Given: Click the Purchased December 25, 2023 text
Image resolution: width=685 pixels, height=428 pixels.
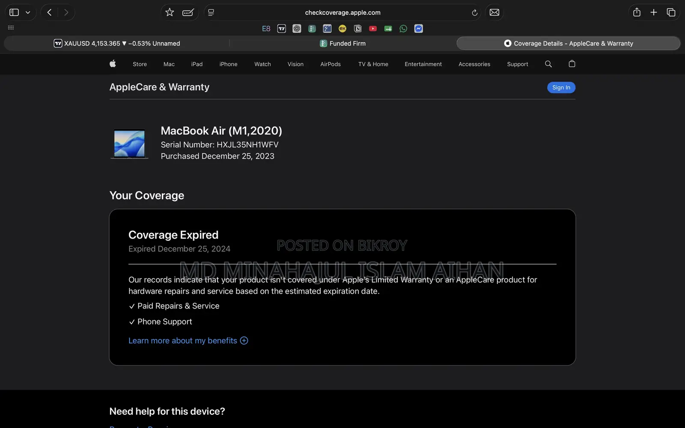Looking at the screenshot, I should 217,156.
